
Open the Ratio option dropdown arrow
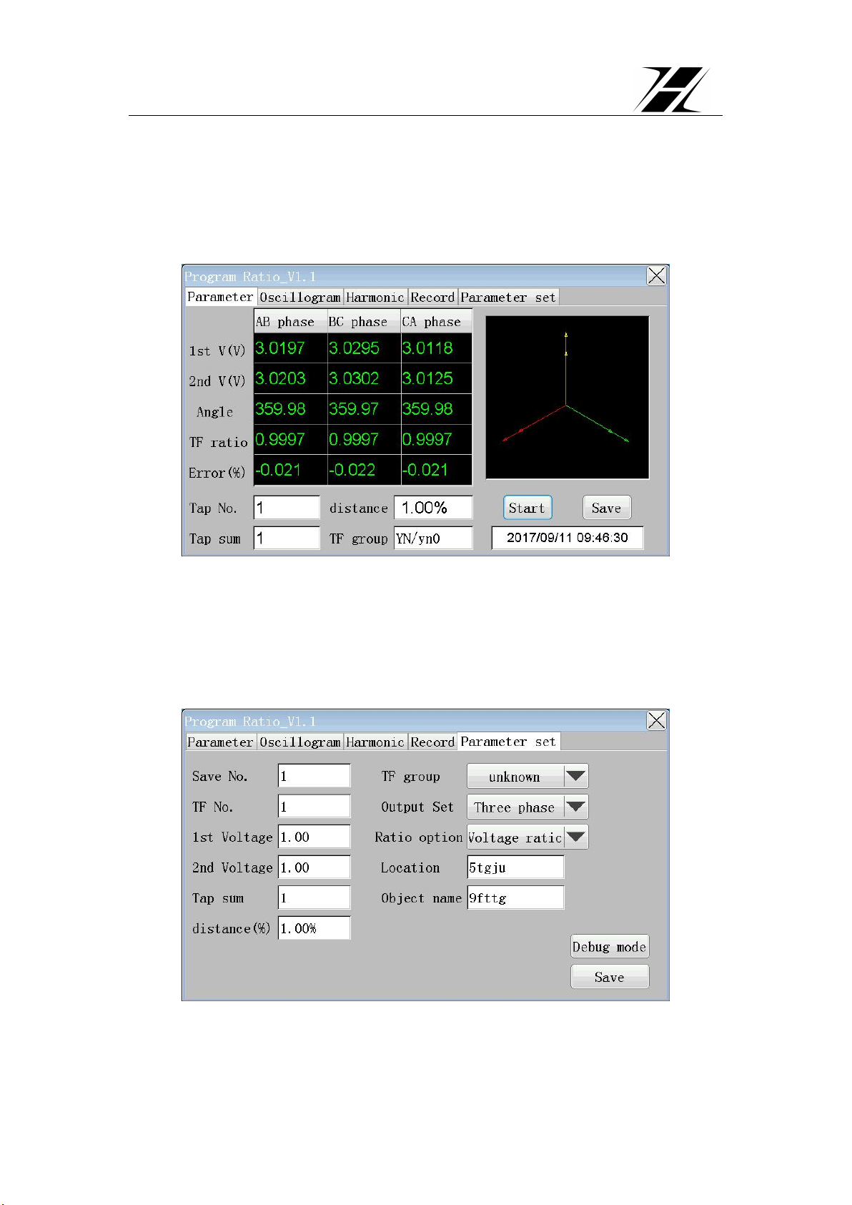pyautogui.click(x=576, y=837)
